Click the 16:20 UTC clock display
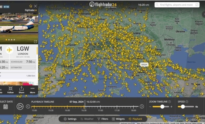Image resolution: width=205 pixels, height=124 pixels. pos(143,5)
